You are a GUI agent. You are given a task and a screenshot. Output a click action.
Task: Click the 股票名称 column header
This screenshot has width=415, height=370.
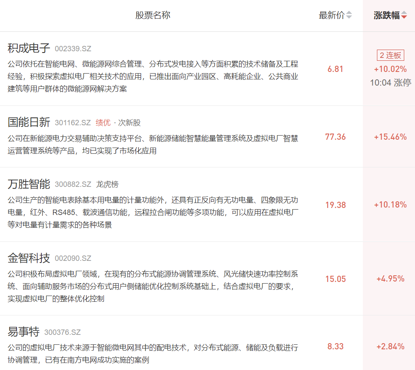coord(153,15)
